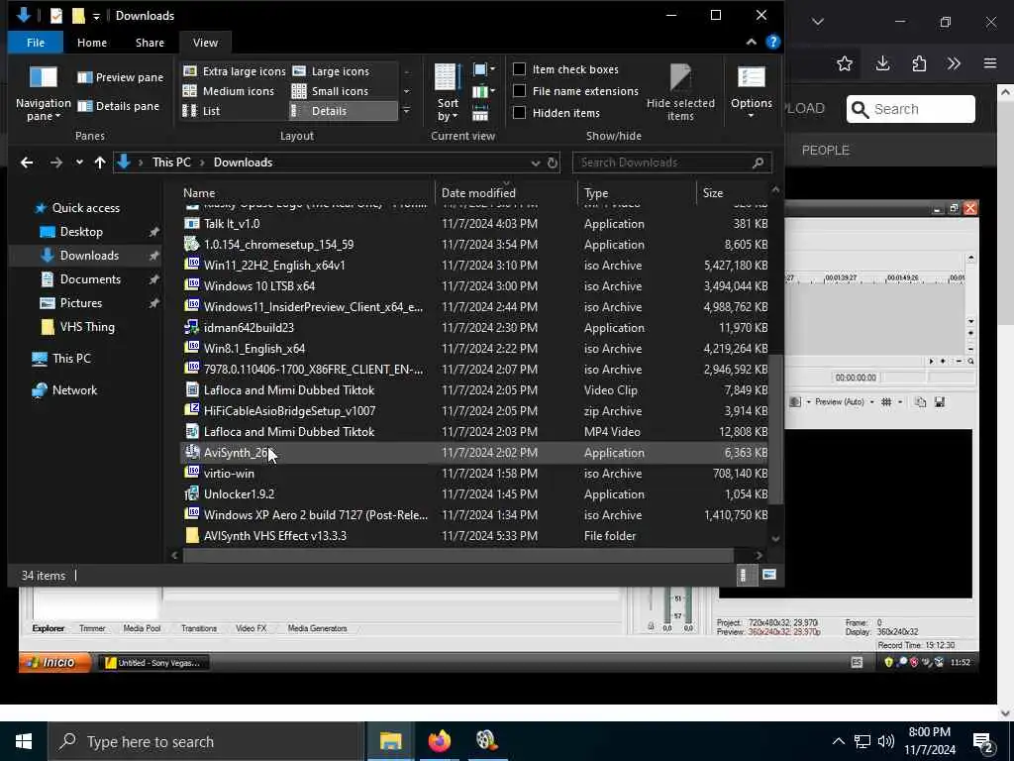Open Documents in navigation pane
Screen dimensions: 1014x761
pos(90,278)
